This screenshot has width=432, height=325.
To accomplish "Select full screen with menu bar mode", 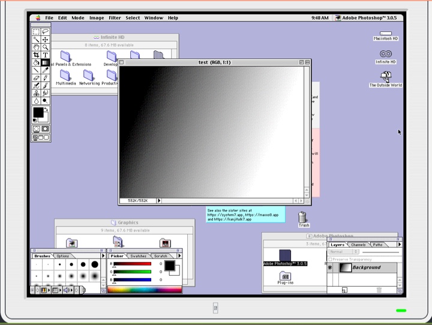I will tap(41, 137).
